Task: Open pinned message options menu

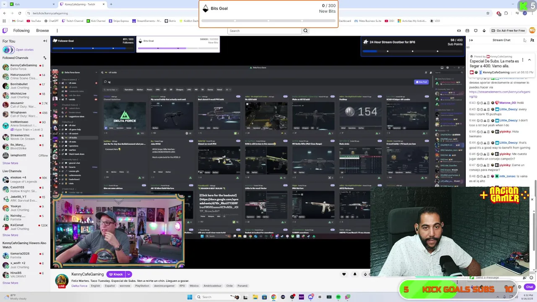Action: pos(523,60)
